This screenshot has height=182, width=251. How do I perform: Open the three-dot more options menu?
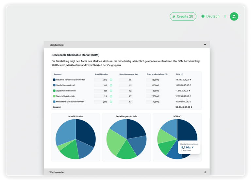coord(225,17)
